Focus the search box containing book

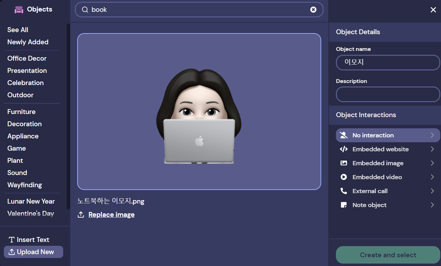coord(199,10)
